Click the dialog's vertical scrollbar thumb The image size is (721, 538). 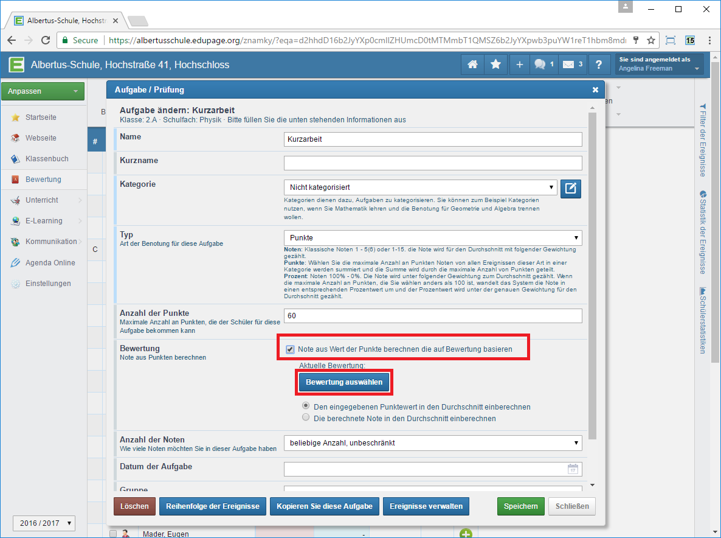click(592, 276)
